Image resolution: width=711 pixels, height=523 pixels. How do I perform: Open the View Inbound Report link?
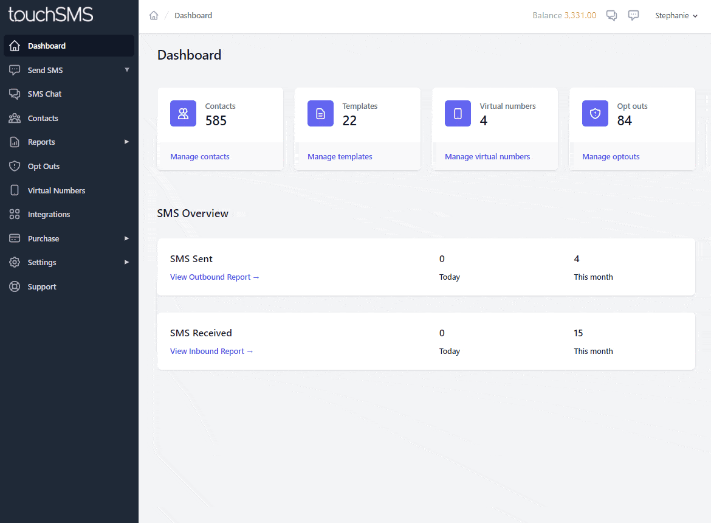coord(211,351)
